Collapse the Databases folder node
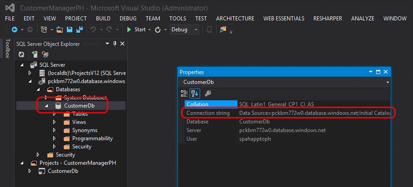Image resolution: width=413 pixels, height=187 pixels. click(38, 89)
